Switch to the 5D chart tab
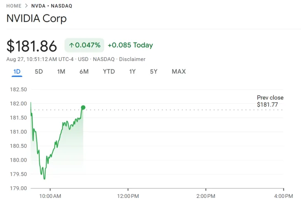This screenshot has width=301, height=207. pyautogui.click(x=39, y=71)
